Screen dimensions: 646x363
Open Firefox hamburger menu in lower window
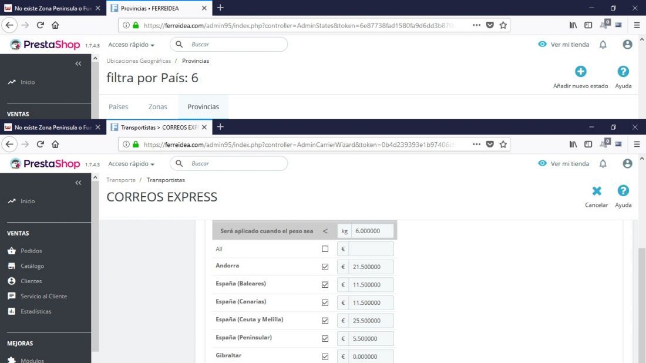tap(637, 144)
